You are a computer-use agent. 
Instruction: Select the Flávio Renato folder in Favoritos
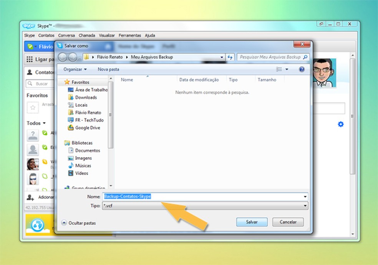coord(88,113)
